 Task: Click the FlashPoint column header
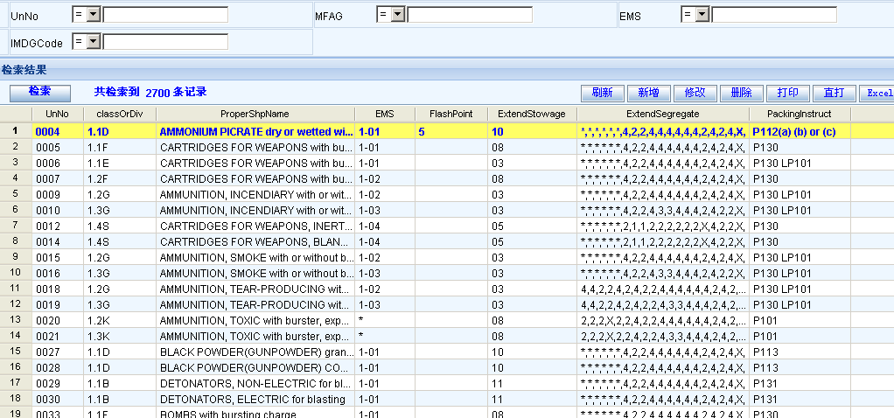450,114
